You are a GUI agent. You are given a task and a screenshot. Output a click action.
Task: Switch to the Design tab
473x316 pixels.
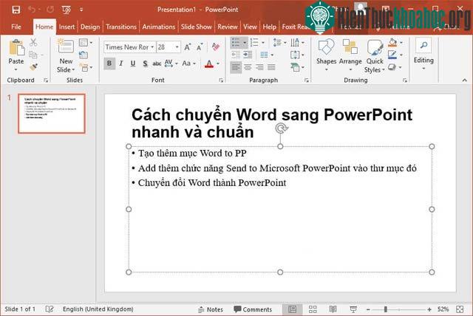point(90,27)
